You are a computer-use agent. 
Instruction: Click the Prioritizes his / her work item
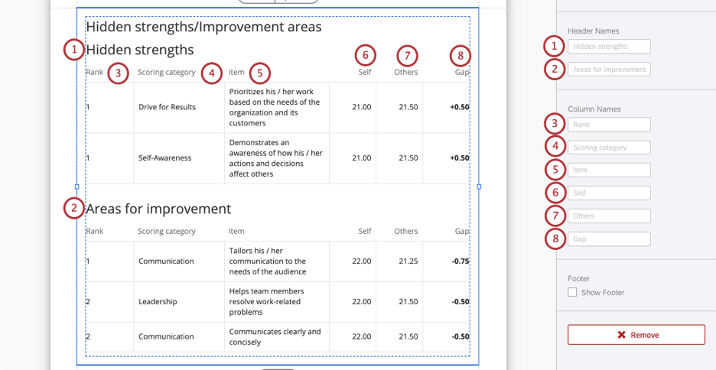[x=275, y=107]
